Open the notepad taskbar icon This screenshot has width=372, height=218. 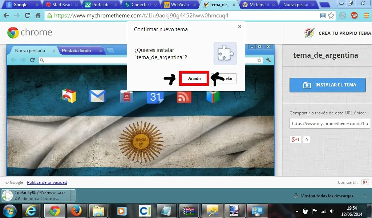point(166,211)
